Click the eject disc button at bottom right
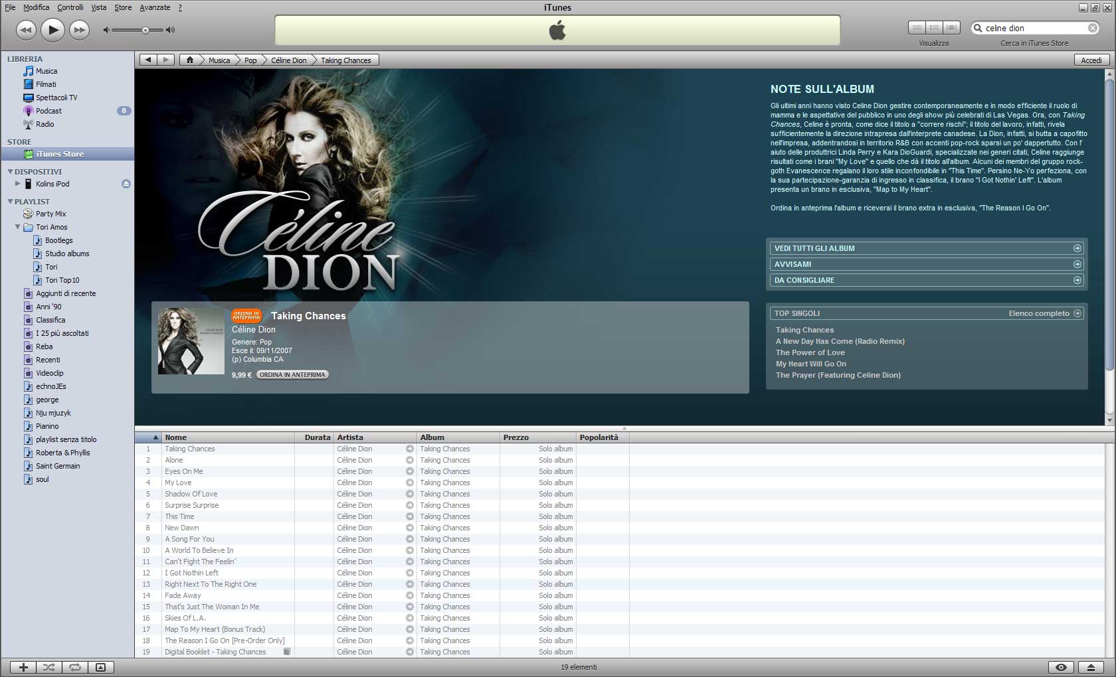This screenshot has width=1116, height=677. click(1091, 667)
